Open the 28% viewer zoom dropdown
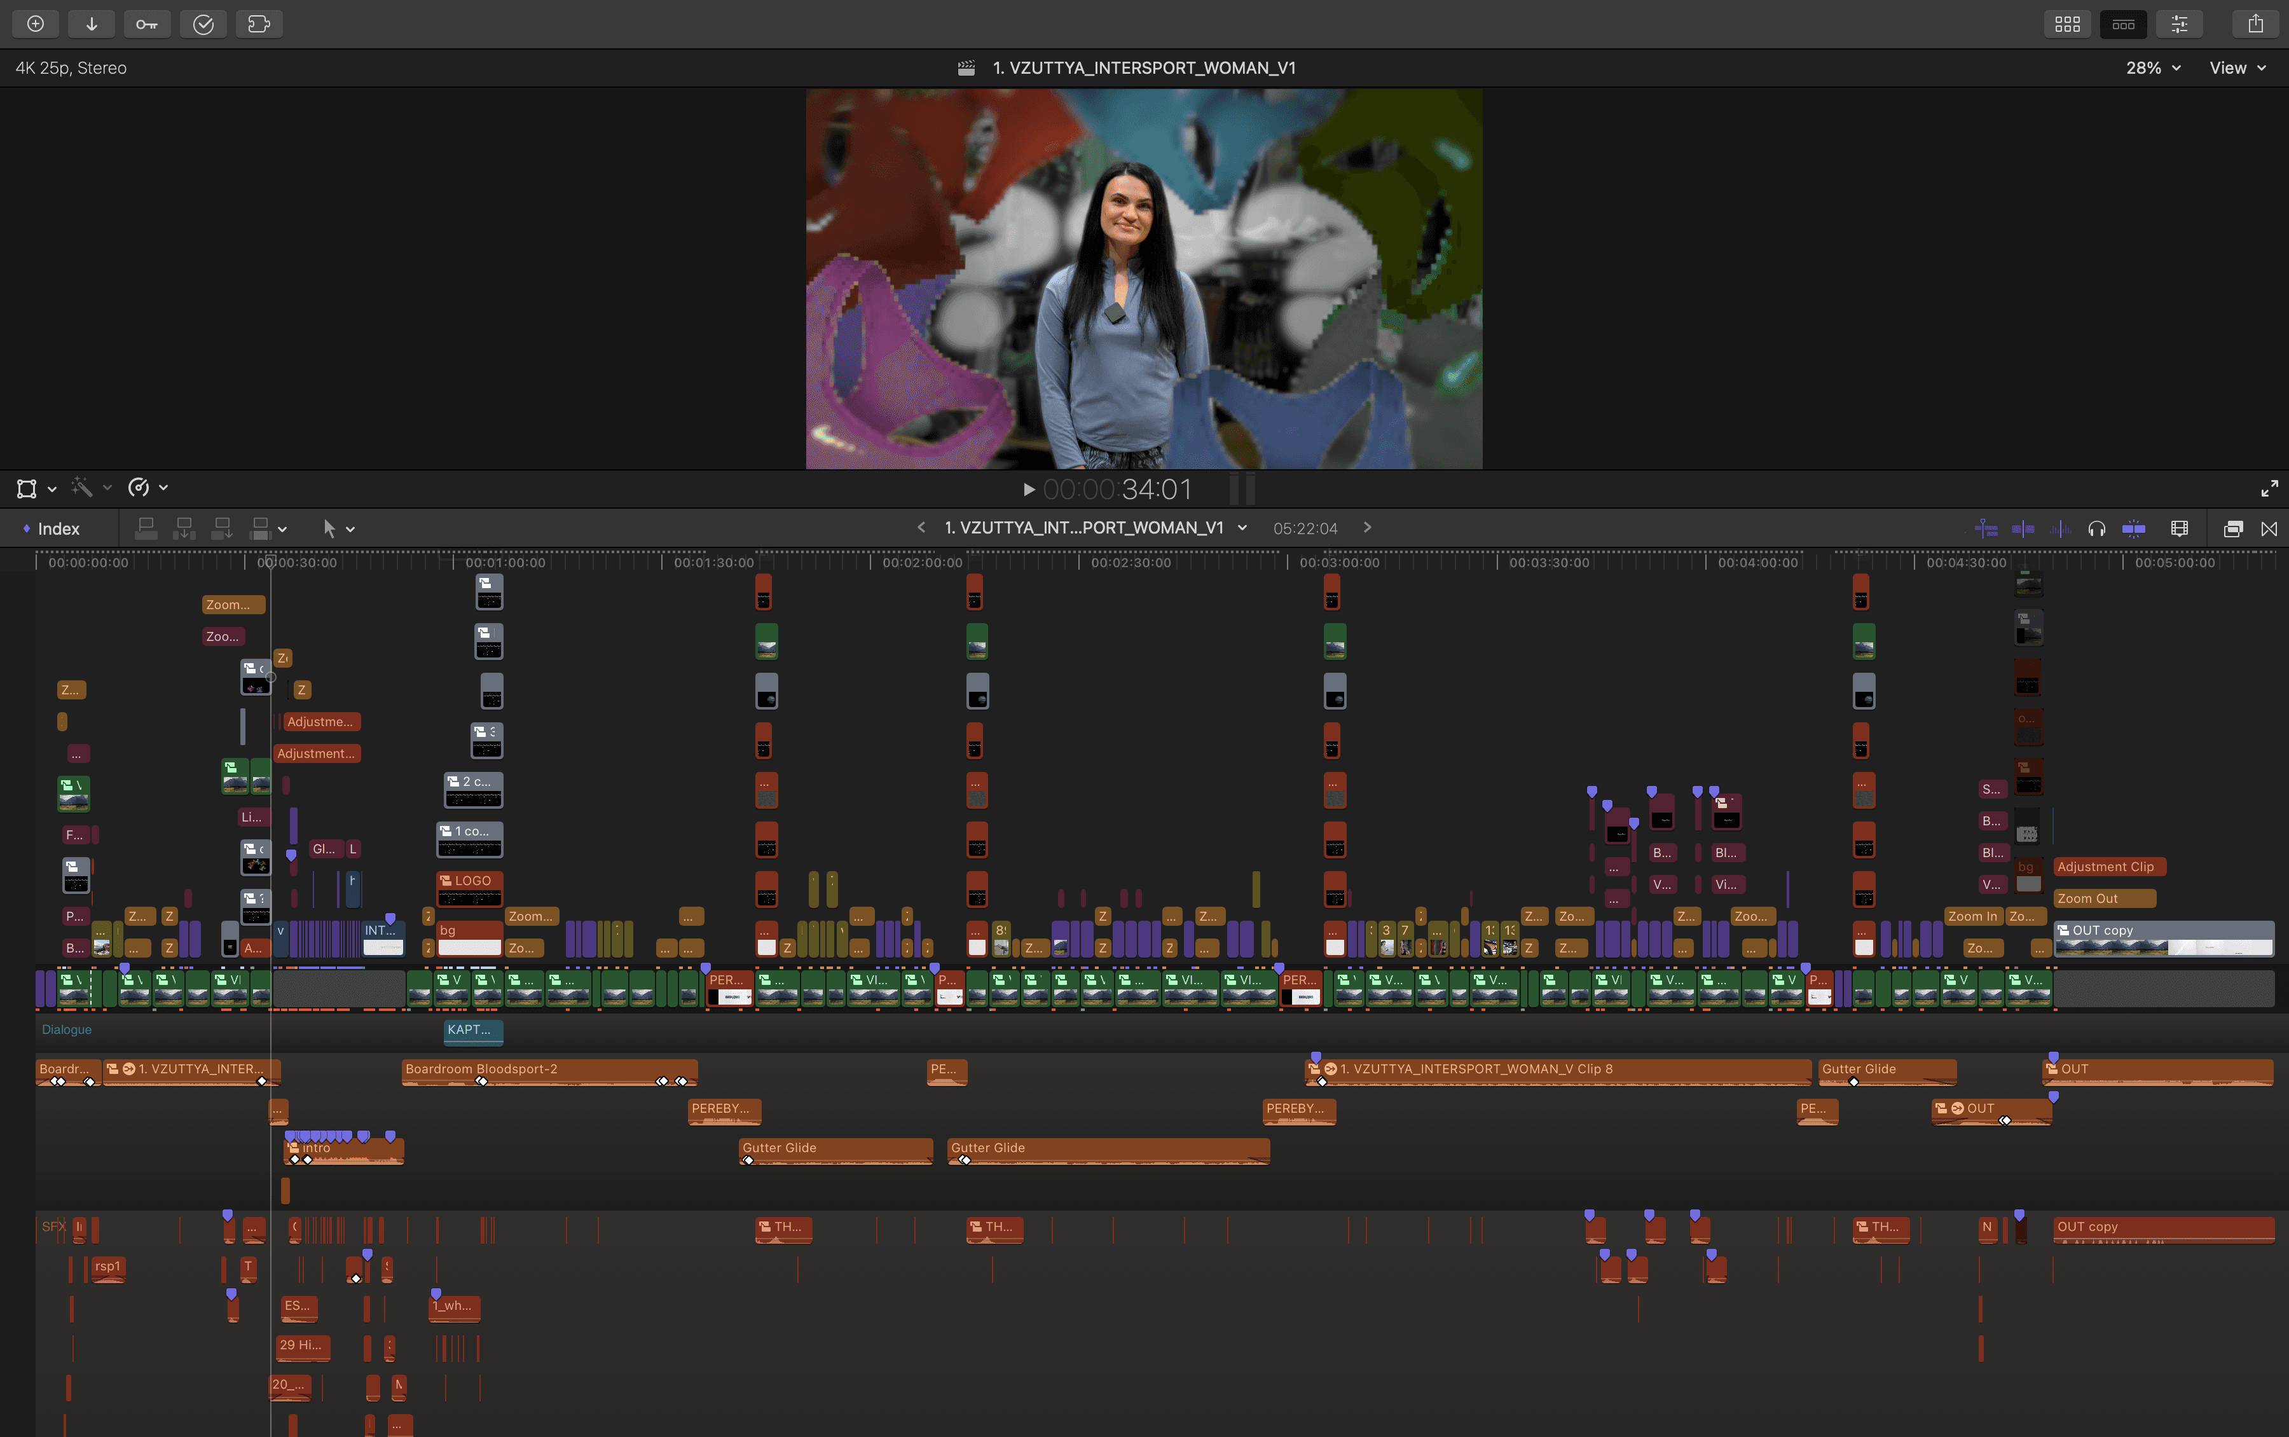Screen dimensions: 2289x1437 click(x=2152, y=67)
